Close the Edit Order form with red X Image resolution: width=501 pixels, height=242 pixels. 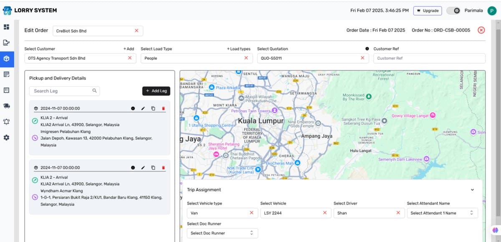click(481, 30)
